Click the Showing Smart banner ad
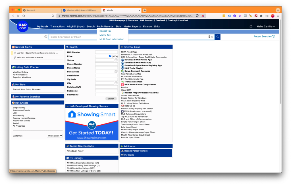Screen dimensions: 291x185 (x=92, y=124)
